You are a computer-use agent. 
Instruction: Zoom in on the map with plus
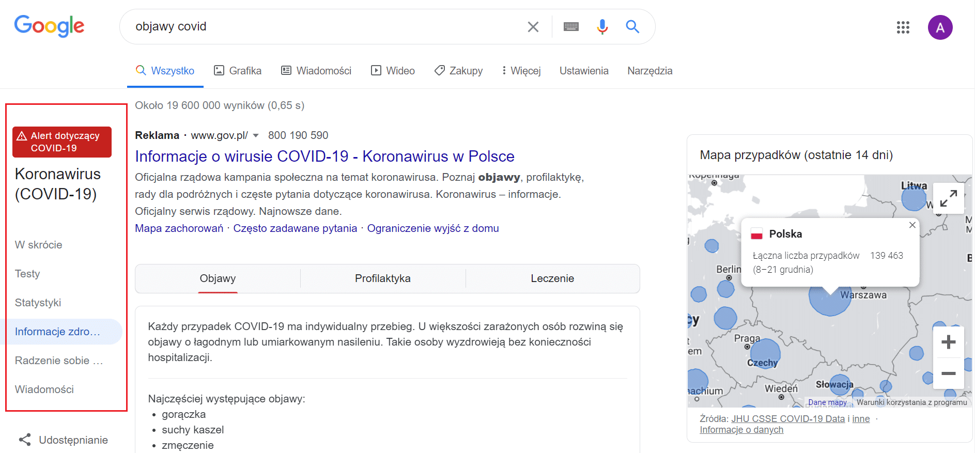coord(949,342)
